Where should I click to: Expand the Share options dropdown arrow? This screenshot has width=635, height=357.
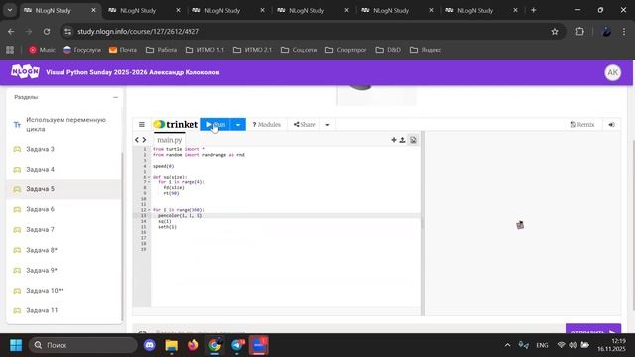point(327,125)
